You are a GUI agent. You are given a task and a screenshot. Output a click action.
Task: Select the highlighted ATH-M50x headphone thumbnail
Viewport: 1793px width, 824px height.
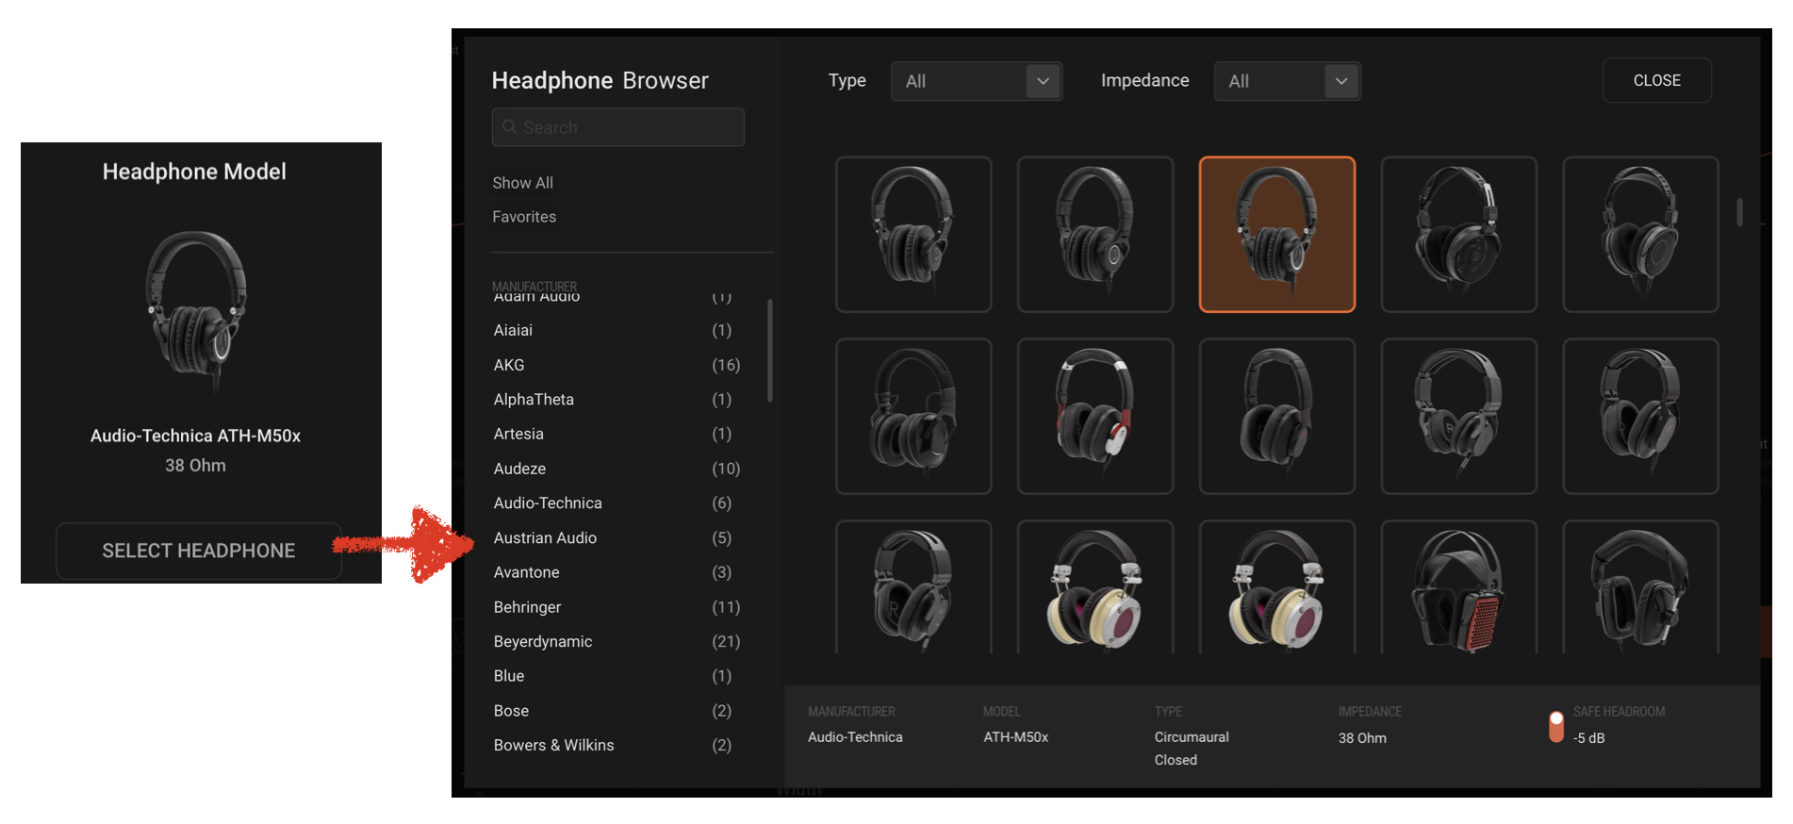(1276, 234)
